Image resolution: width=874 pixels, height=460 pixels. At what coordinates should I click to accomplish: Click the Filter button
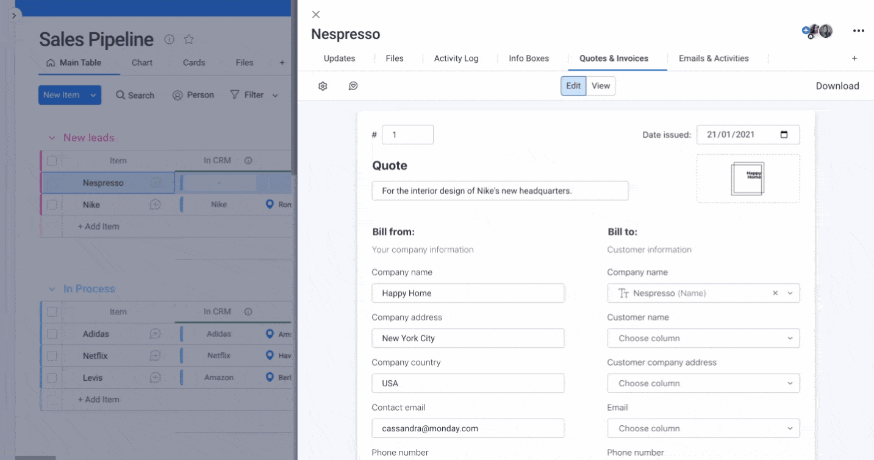tap(247, 95)
